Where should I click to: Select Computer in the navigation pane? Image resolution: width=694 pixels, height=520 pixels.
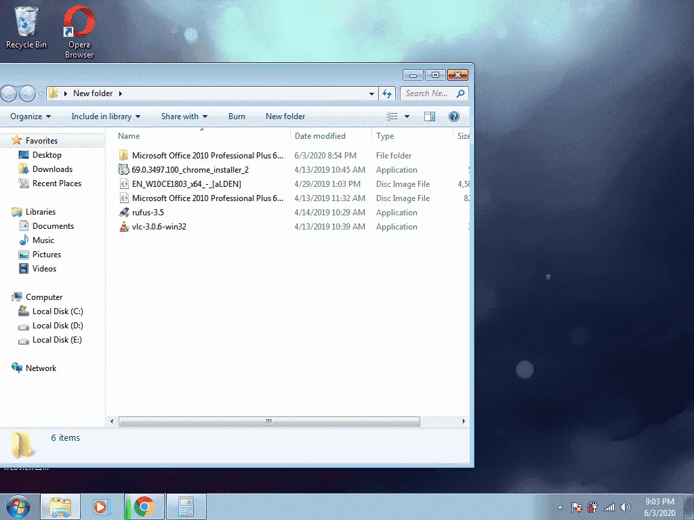(x=44, y=297)
